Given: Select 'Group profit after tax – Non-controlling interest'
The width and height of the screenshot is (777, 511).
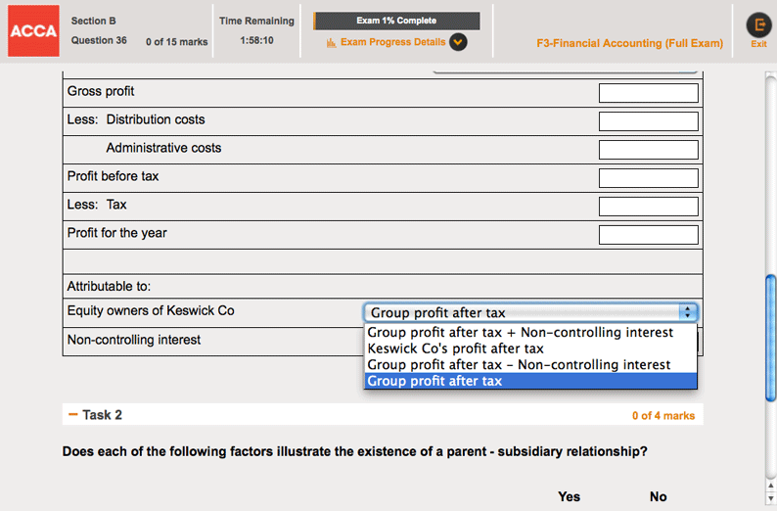Looking at the screenshot, I should pos(519,364).
